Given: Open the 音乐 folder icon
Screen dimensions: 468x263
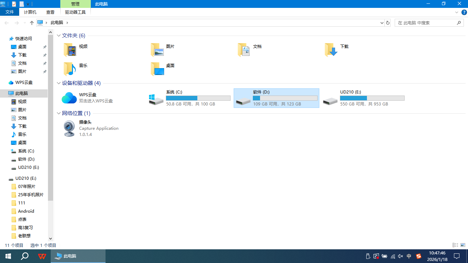Looking at the screenshot, I should tap(70, 69).
